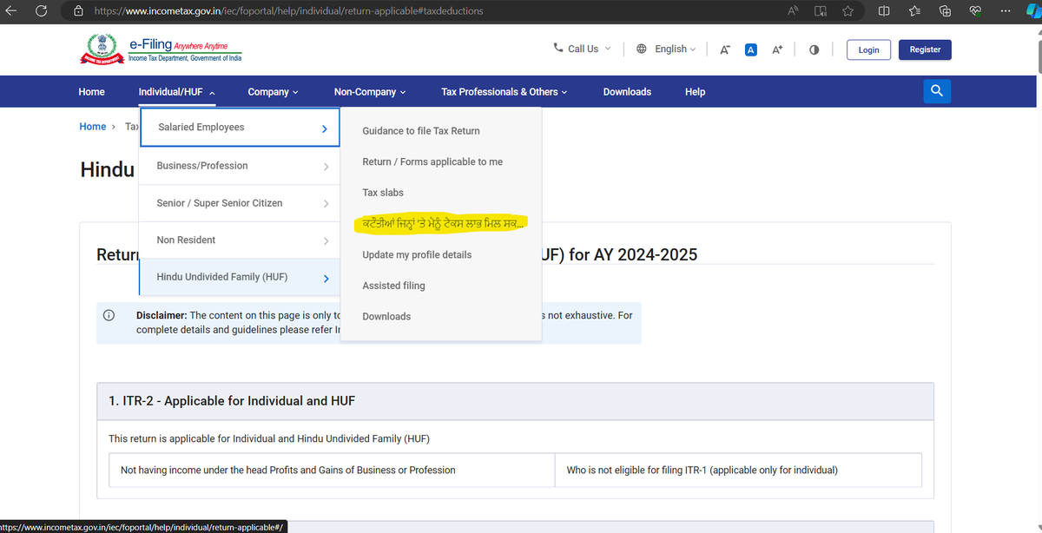
Task: Expand chevron next to Business/Profession
Action: (x=326, y=166)
